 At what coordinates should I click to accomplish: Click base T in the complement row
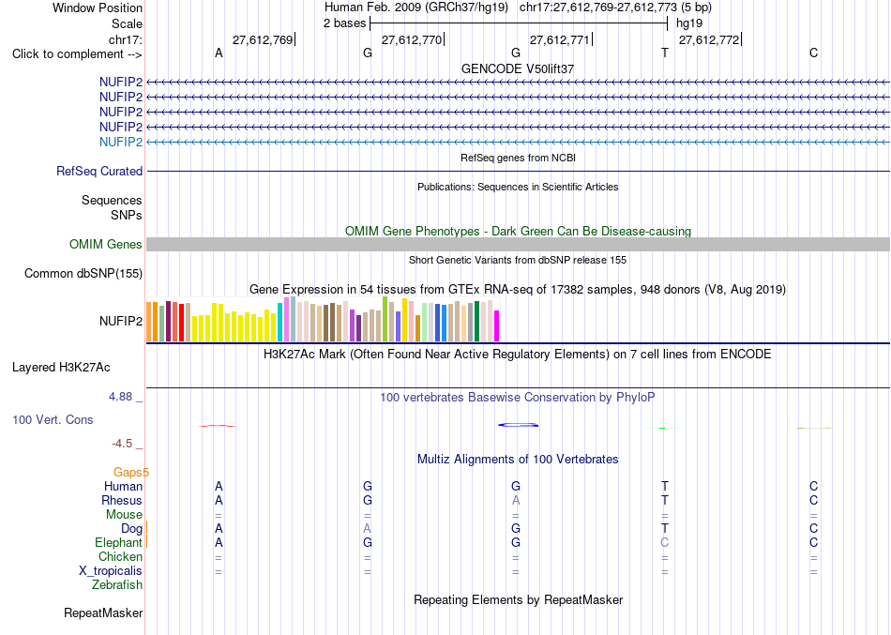pyautogui.click(x=665, y=53)
